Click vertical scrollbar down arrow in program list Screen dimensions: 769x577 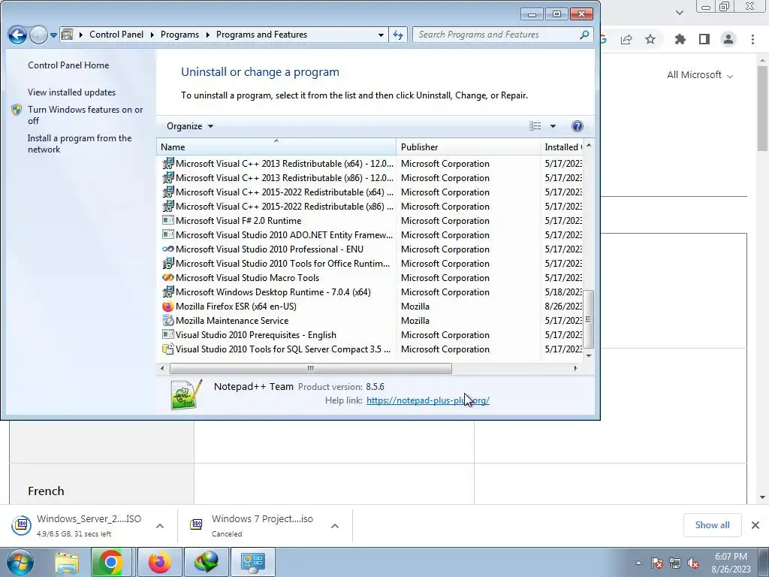(x=589, y=355)
